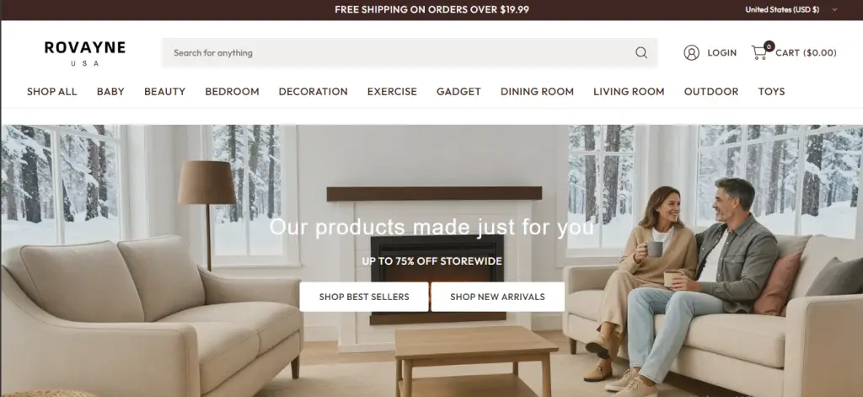Go to the BABY category

click(x=110, y=91)
